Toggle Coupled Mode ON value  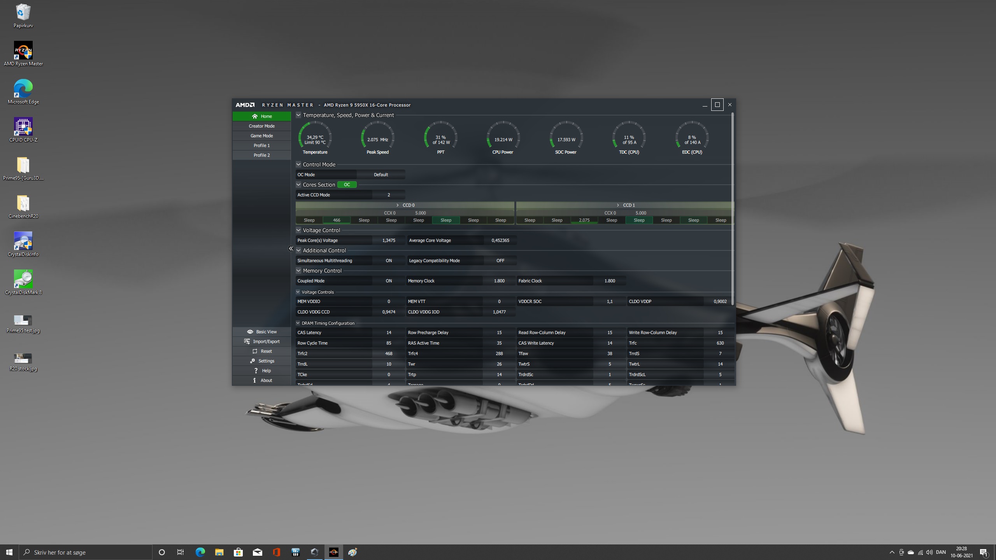click(389, 281)
